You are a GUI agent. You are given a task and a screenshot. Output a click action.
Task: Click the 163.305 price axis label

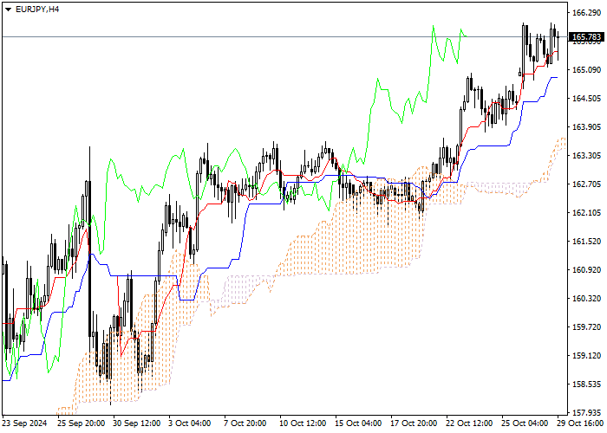coord(586,156)
